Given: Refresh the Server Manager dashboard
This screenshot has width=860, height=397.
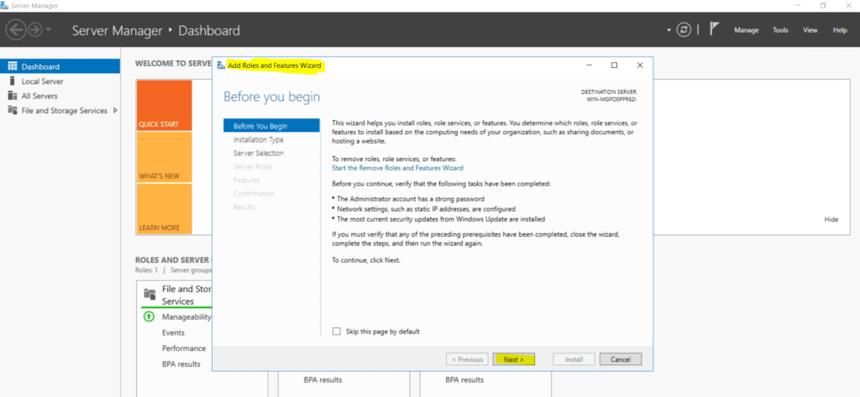Looking at the screenshot, I should [684, 30].
